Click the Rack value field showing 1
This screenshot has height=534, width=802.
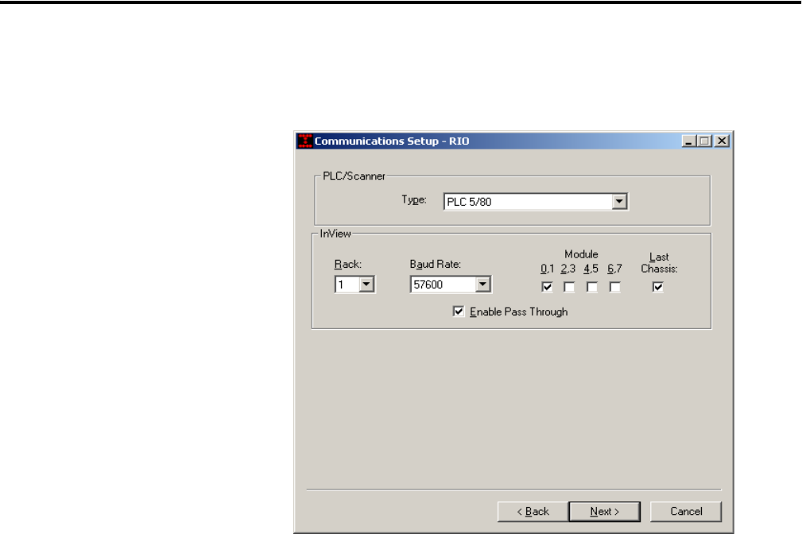click(347, 284)
